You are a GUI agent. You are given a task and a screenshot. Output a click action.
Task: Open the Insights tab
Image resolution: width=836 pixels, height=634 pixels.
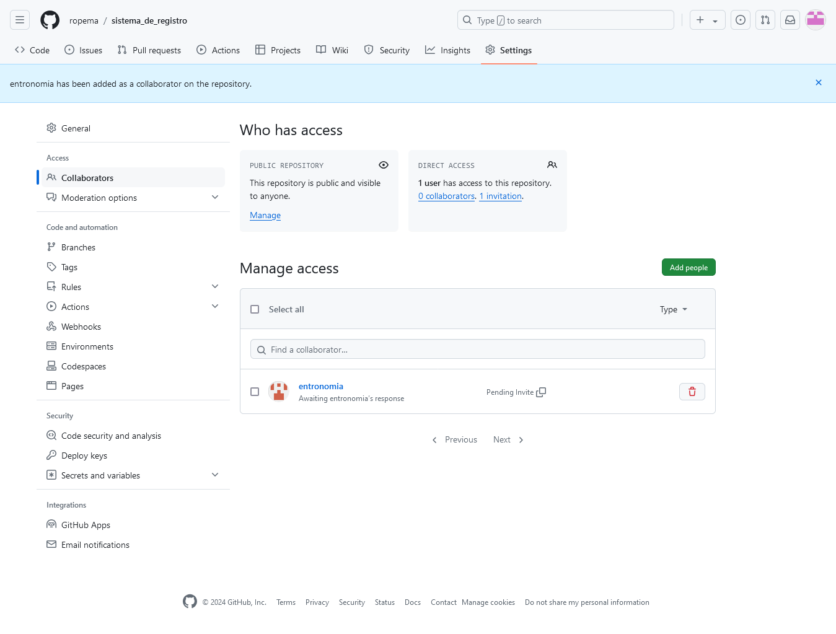pos(448,50)
